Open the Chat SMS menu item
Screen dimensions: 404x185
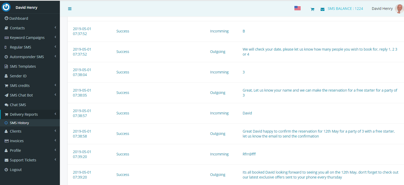coord(30,105)
